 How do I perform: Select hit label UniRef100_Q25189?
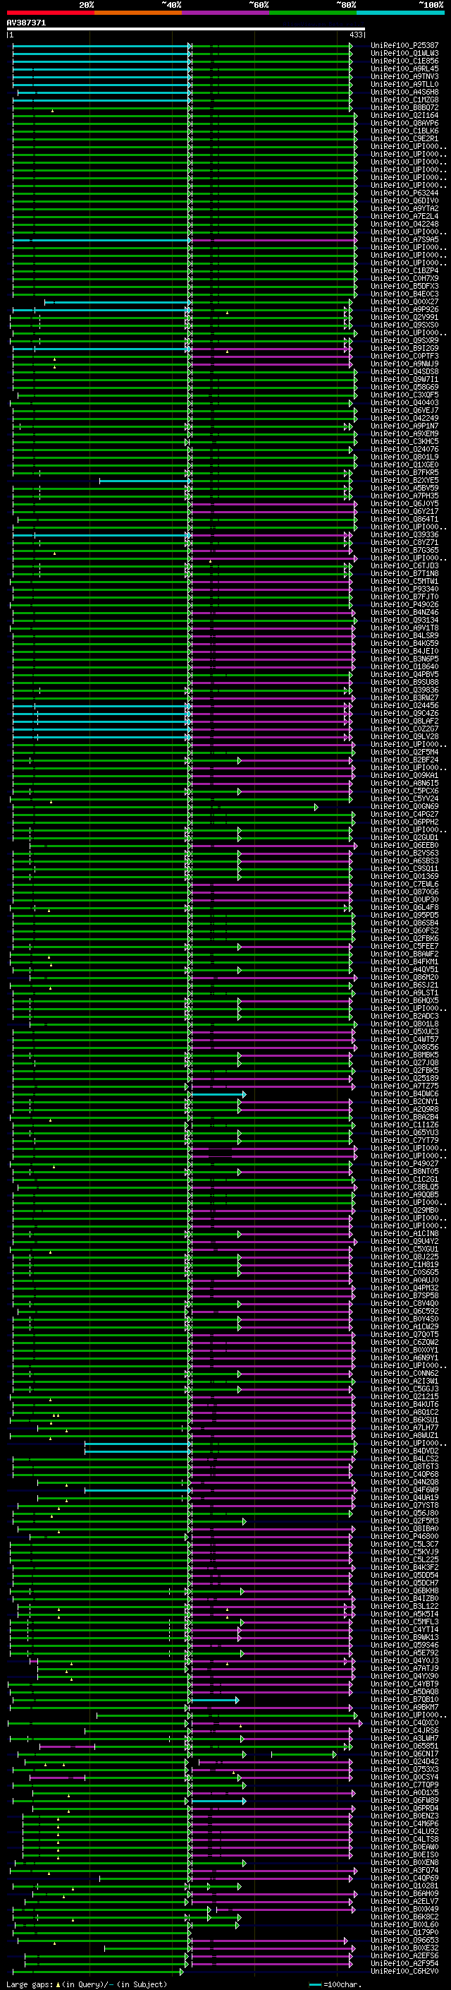[x=404, y=1079]
